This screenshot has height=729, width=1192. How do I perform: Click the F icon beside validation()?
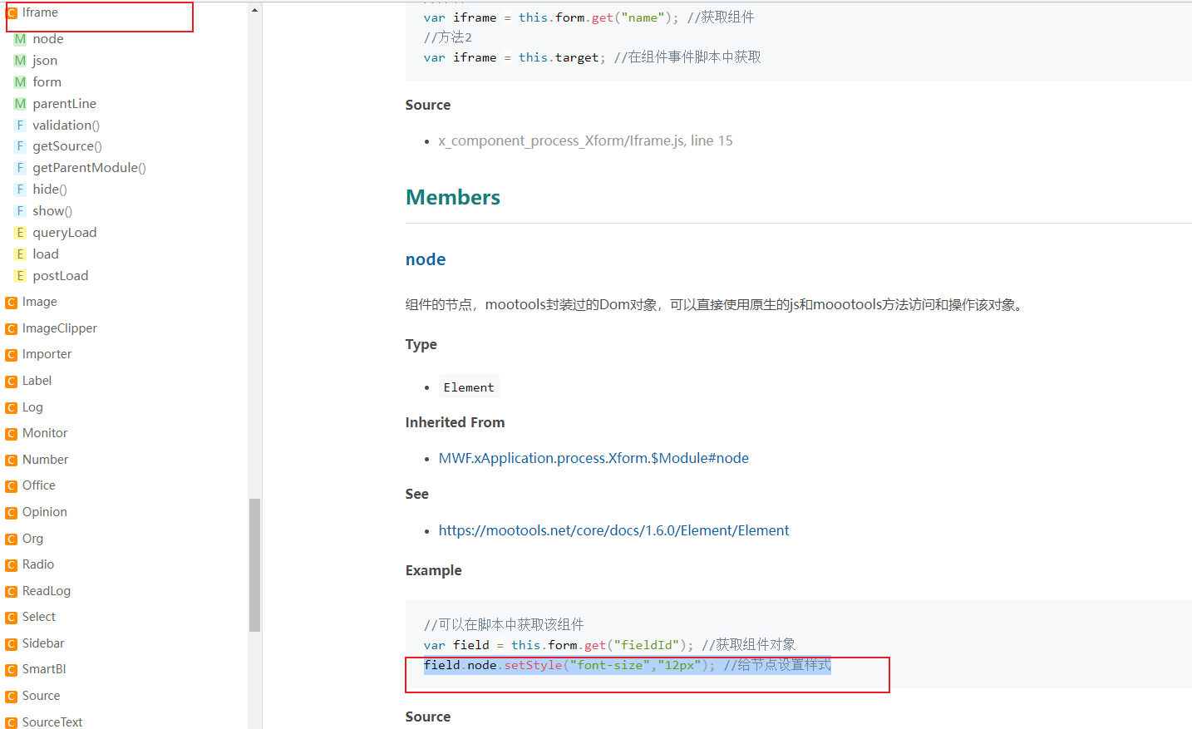click(x=20, y=126)
